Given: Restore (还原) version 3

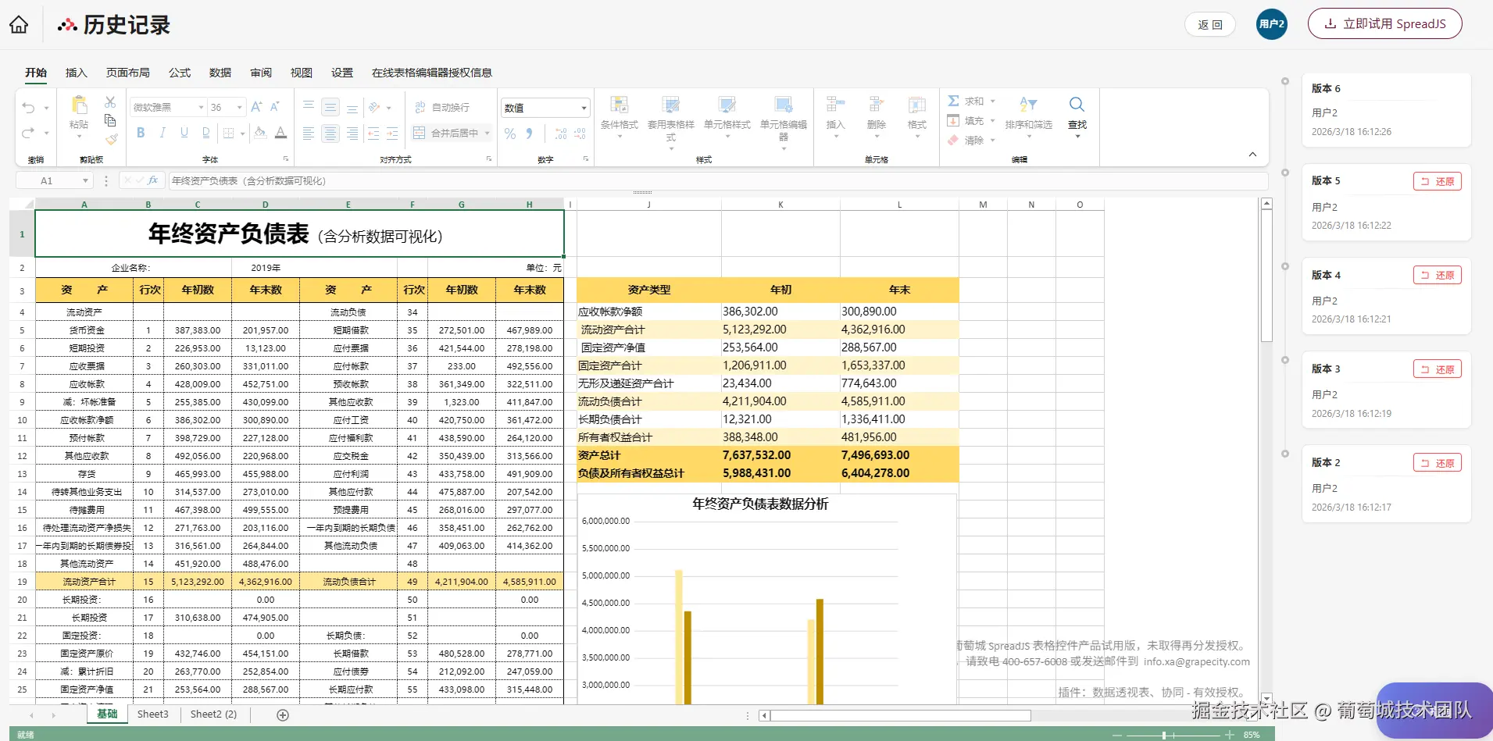Looking at the screenshot, I should [1438, 369].
